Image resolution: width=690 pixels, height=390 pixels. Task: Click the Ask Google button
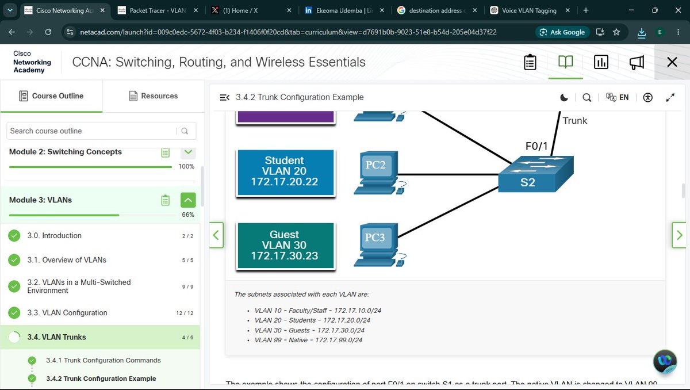tap(561, 32)
